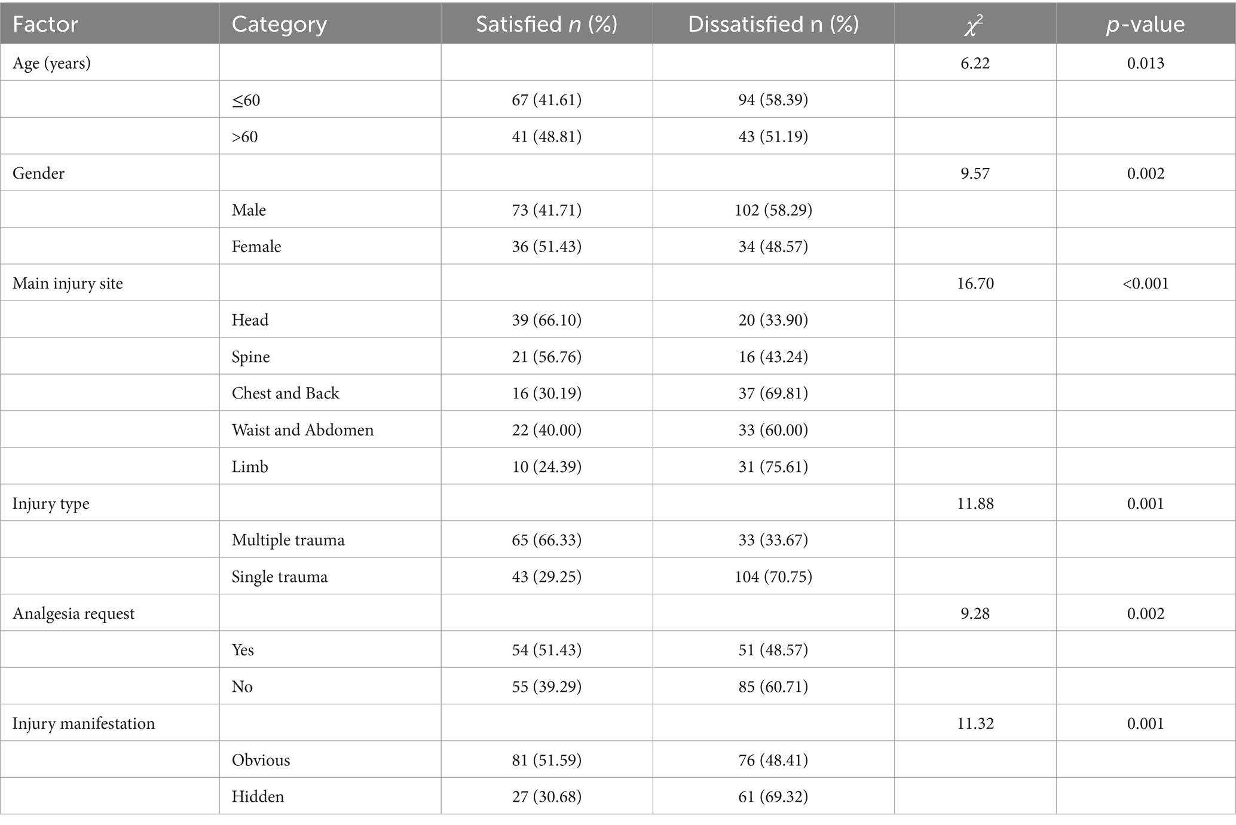1236x825 pixels.
Task: Select the Dissatisfied n (%) header
Action: pyautogui.click(x=773, y=24)
